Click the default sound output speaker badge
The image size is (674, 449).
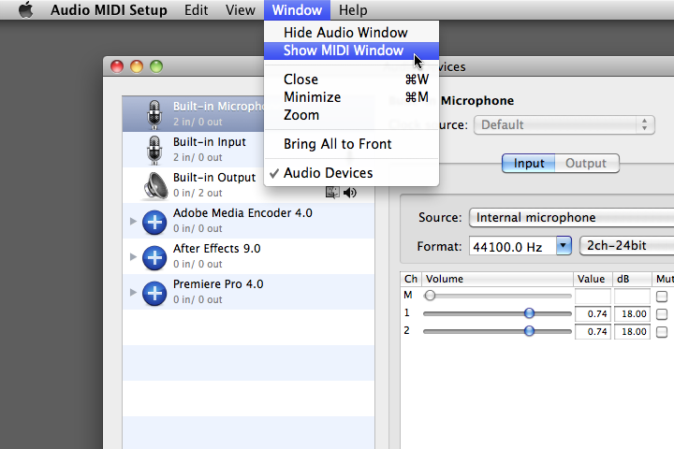click(x=351, y=193)
